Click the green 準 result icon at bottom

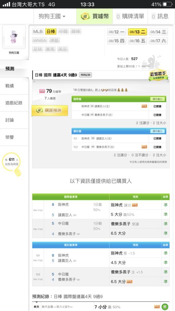point(165,307)
